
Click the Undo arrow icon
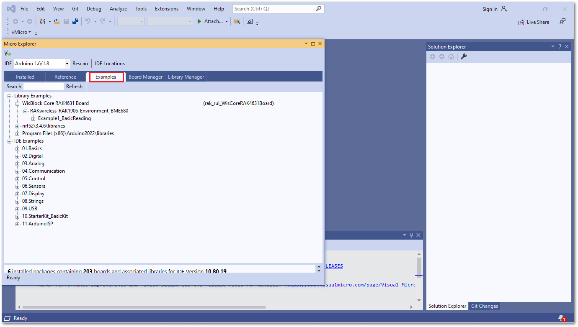[88, 21]
